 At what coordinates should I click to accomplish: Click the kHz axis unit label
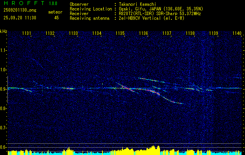[x=4, y=31]
